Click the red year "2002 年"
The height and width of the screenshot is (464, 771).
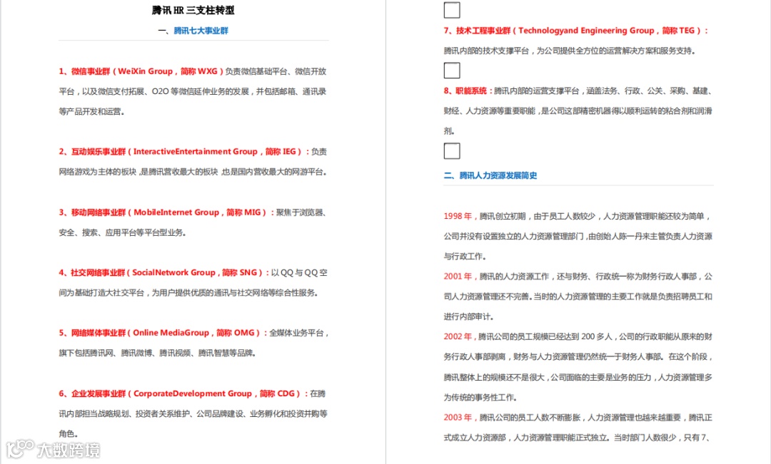458,337
